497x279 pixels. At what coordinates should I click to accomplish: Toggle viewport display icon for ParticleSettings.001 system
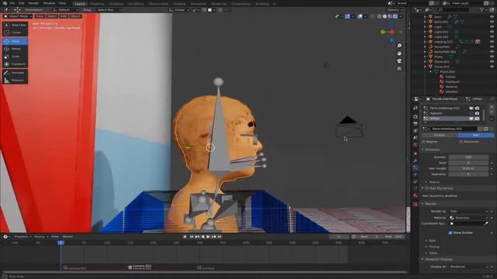coord(471,108)
